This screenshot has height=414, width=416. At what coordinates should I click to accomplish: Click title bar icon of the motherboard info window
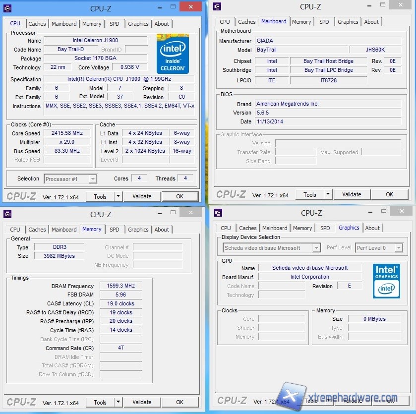pos(217,6)
